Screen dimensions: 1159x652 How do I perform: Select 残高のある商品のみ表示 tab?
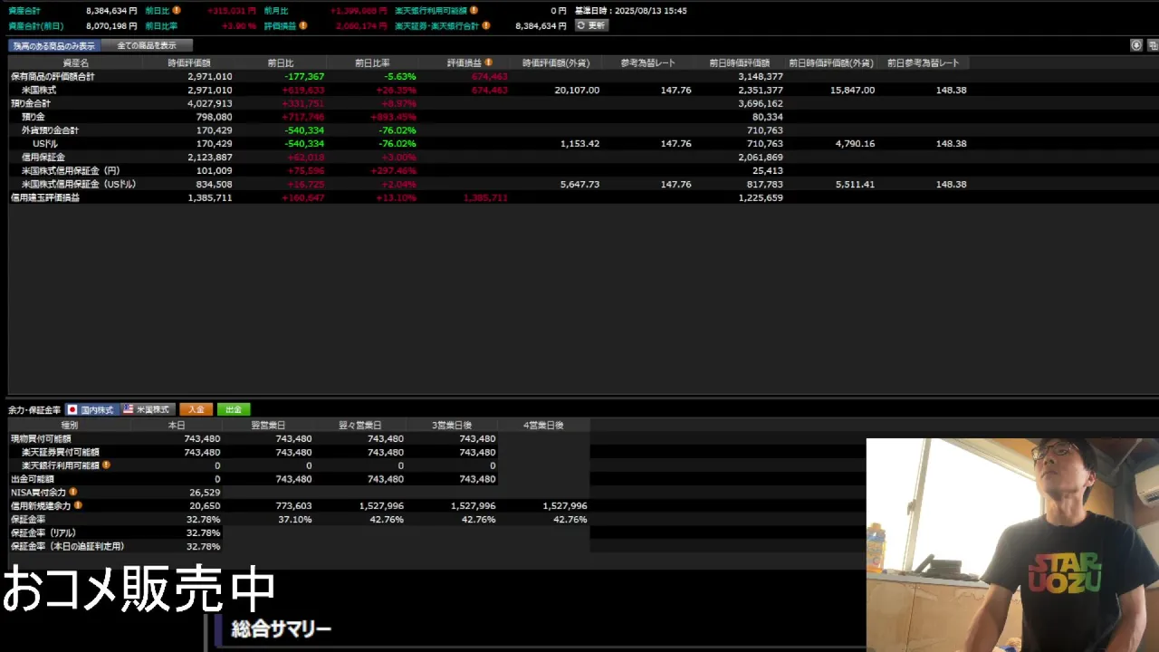(54, 45)
